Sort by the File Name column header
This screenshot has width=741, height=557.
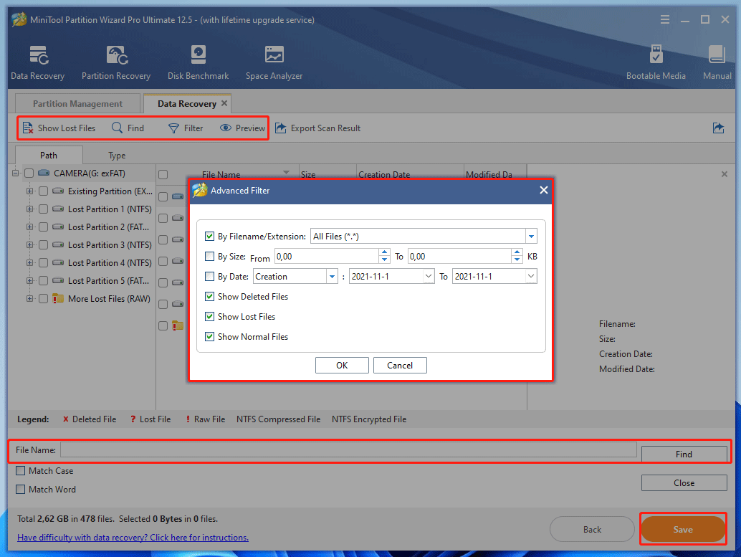pyautogui.click(x=221, y=174)
